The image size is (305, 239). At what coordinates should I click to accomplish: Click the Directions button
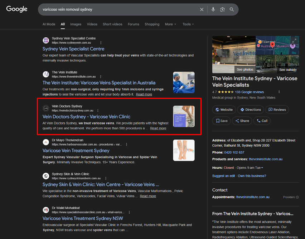click(x=250, y=110)
